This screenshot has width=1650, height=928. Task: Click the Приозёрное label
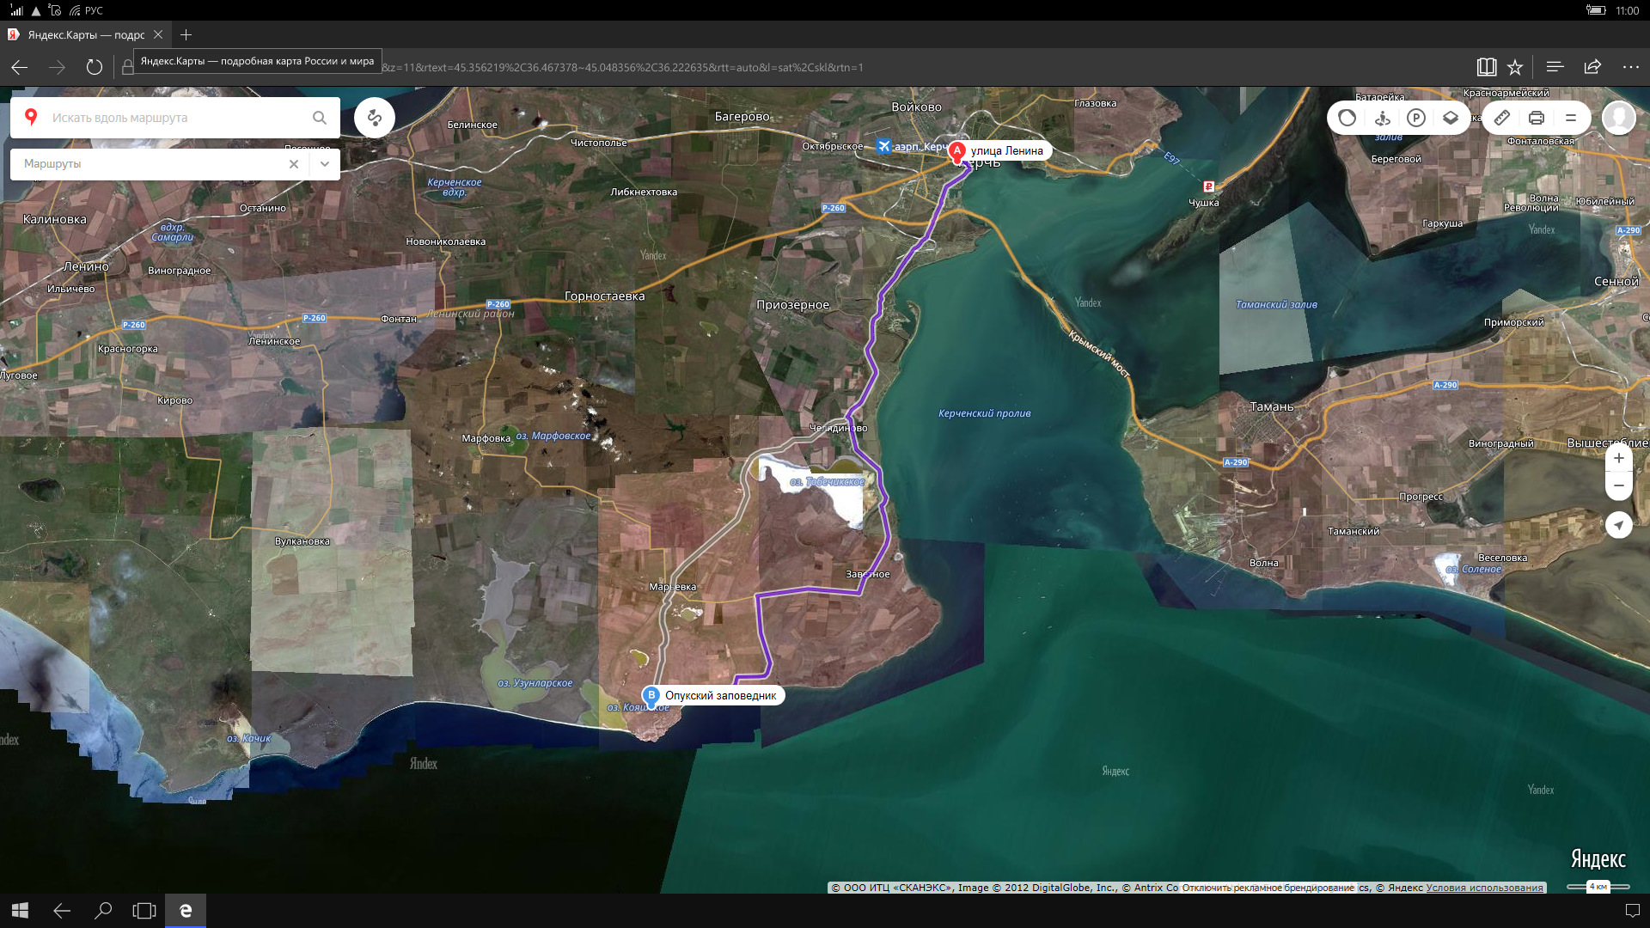point(793,304)
